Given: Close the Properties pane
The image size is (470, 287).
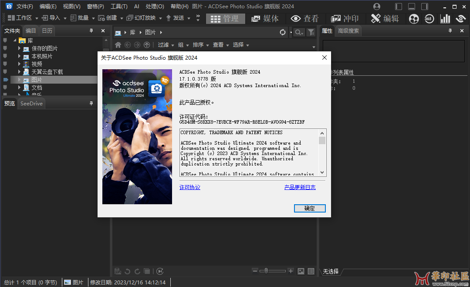Looking at the screenshot, I should click(x=462, y=30).
